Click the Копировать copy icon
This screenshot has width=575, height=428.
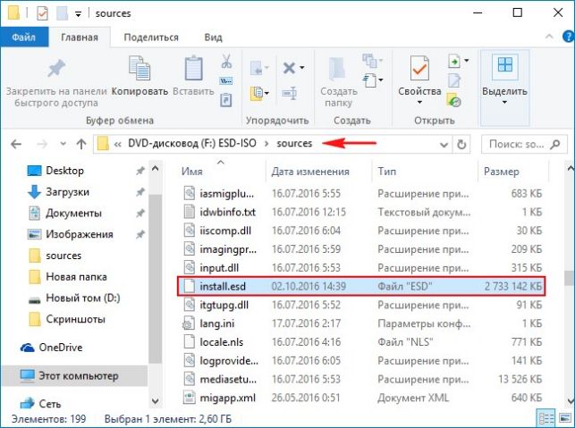[140, 68]
